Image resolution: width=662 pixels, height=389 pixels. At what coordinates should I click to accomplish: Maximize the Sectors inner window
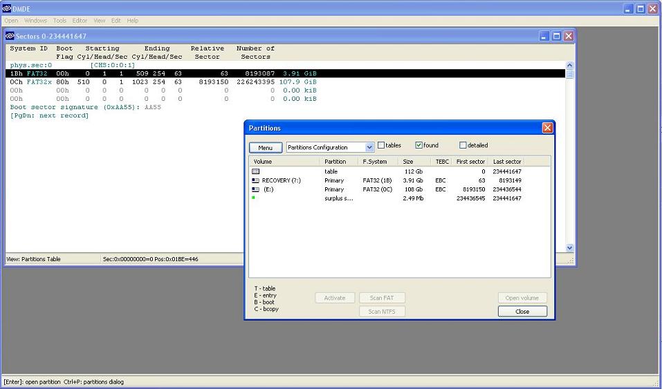[556, 37]
